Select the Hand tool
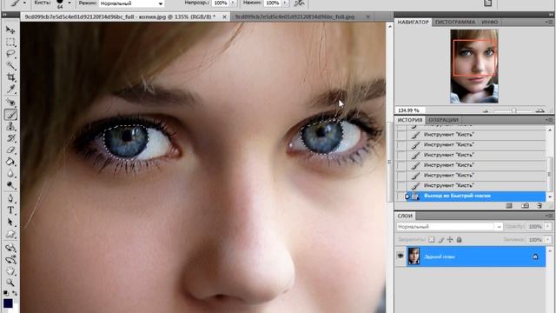Image resolution: width=556 pixels, height=313 pixels. 10,271
